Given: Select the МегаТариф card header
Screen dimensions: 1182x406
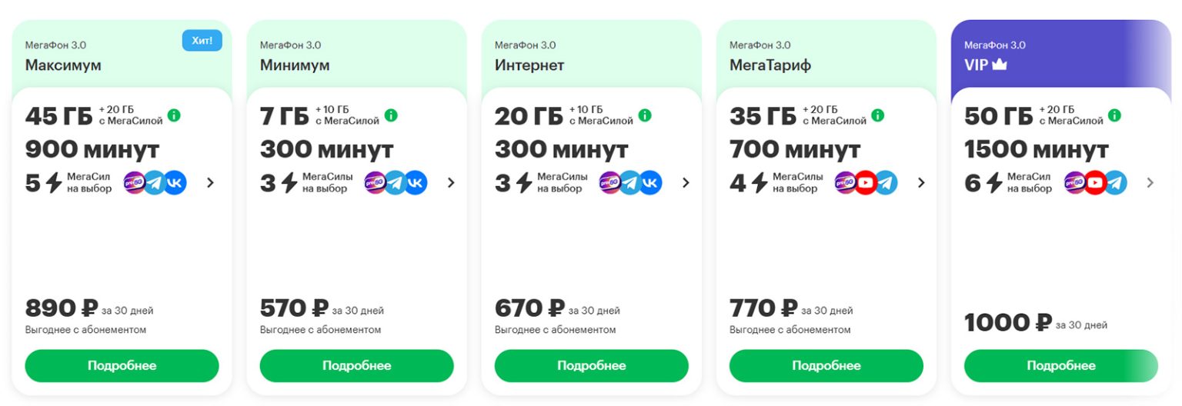Looking at the screenshot, I should [826, 55].
